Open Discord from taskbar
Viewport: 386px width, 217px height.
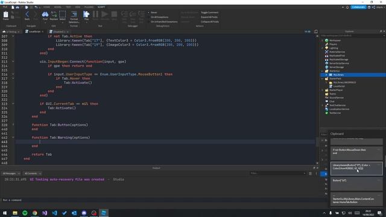84,213
